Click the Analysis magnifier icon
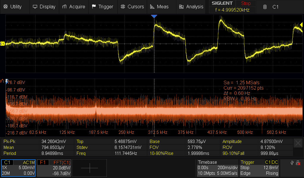This screenshot has height=178, width=304. pyautogui.click(x=181, y=7)
